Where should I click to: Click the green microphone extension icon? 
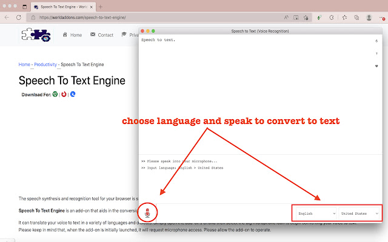tap(319, 18)
